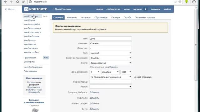Open the birthday day dropdown
Screen dimensions: 200x112
pos(95,72)
